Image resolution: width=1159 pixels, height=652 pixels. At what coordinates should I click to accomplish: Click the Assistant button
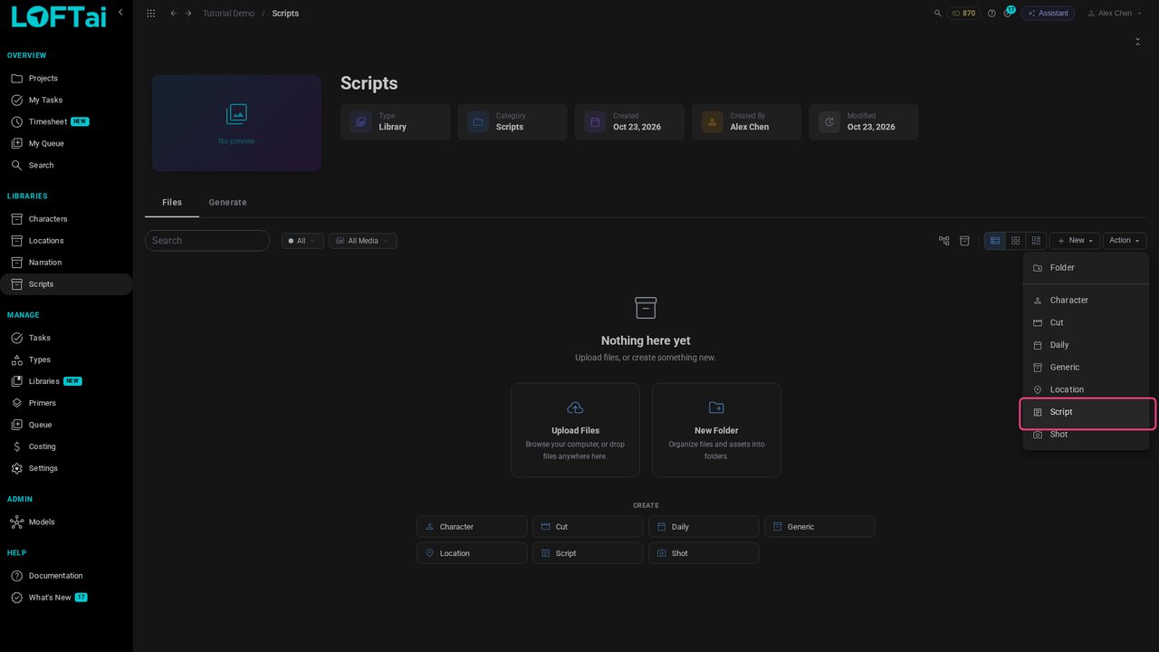(1048, 14)
